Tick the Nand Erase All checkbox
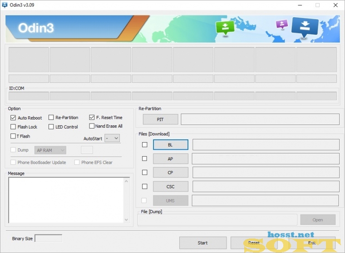Viewport: 345px width, 253px height. click(x=92, y=126)
